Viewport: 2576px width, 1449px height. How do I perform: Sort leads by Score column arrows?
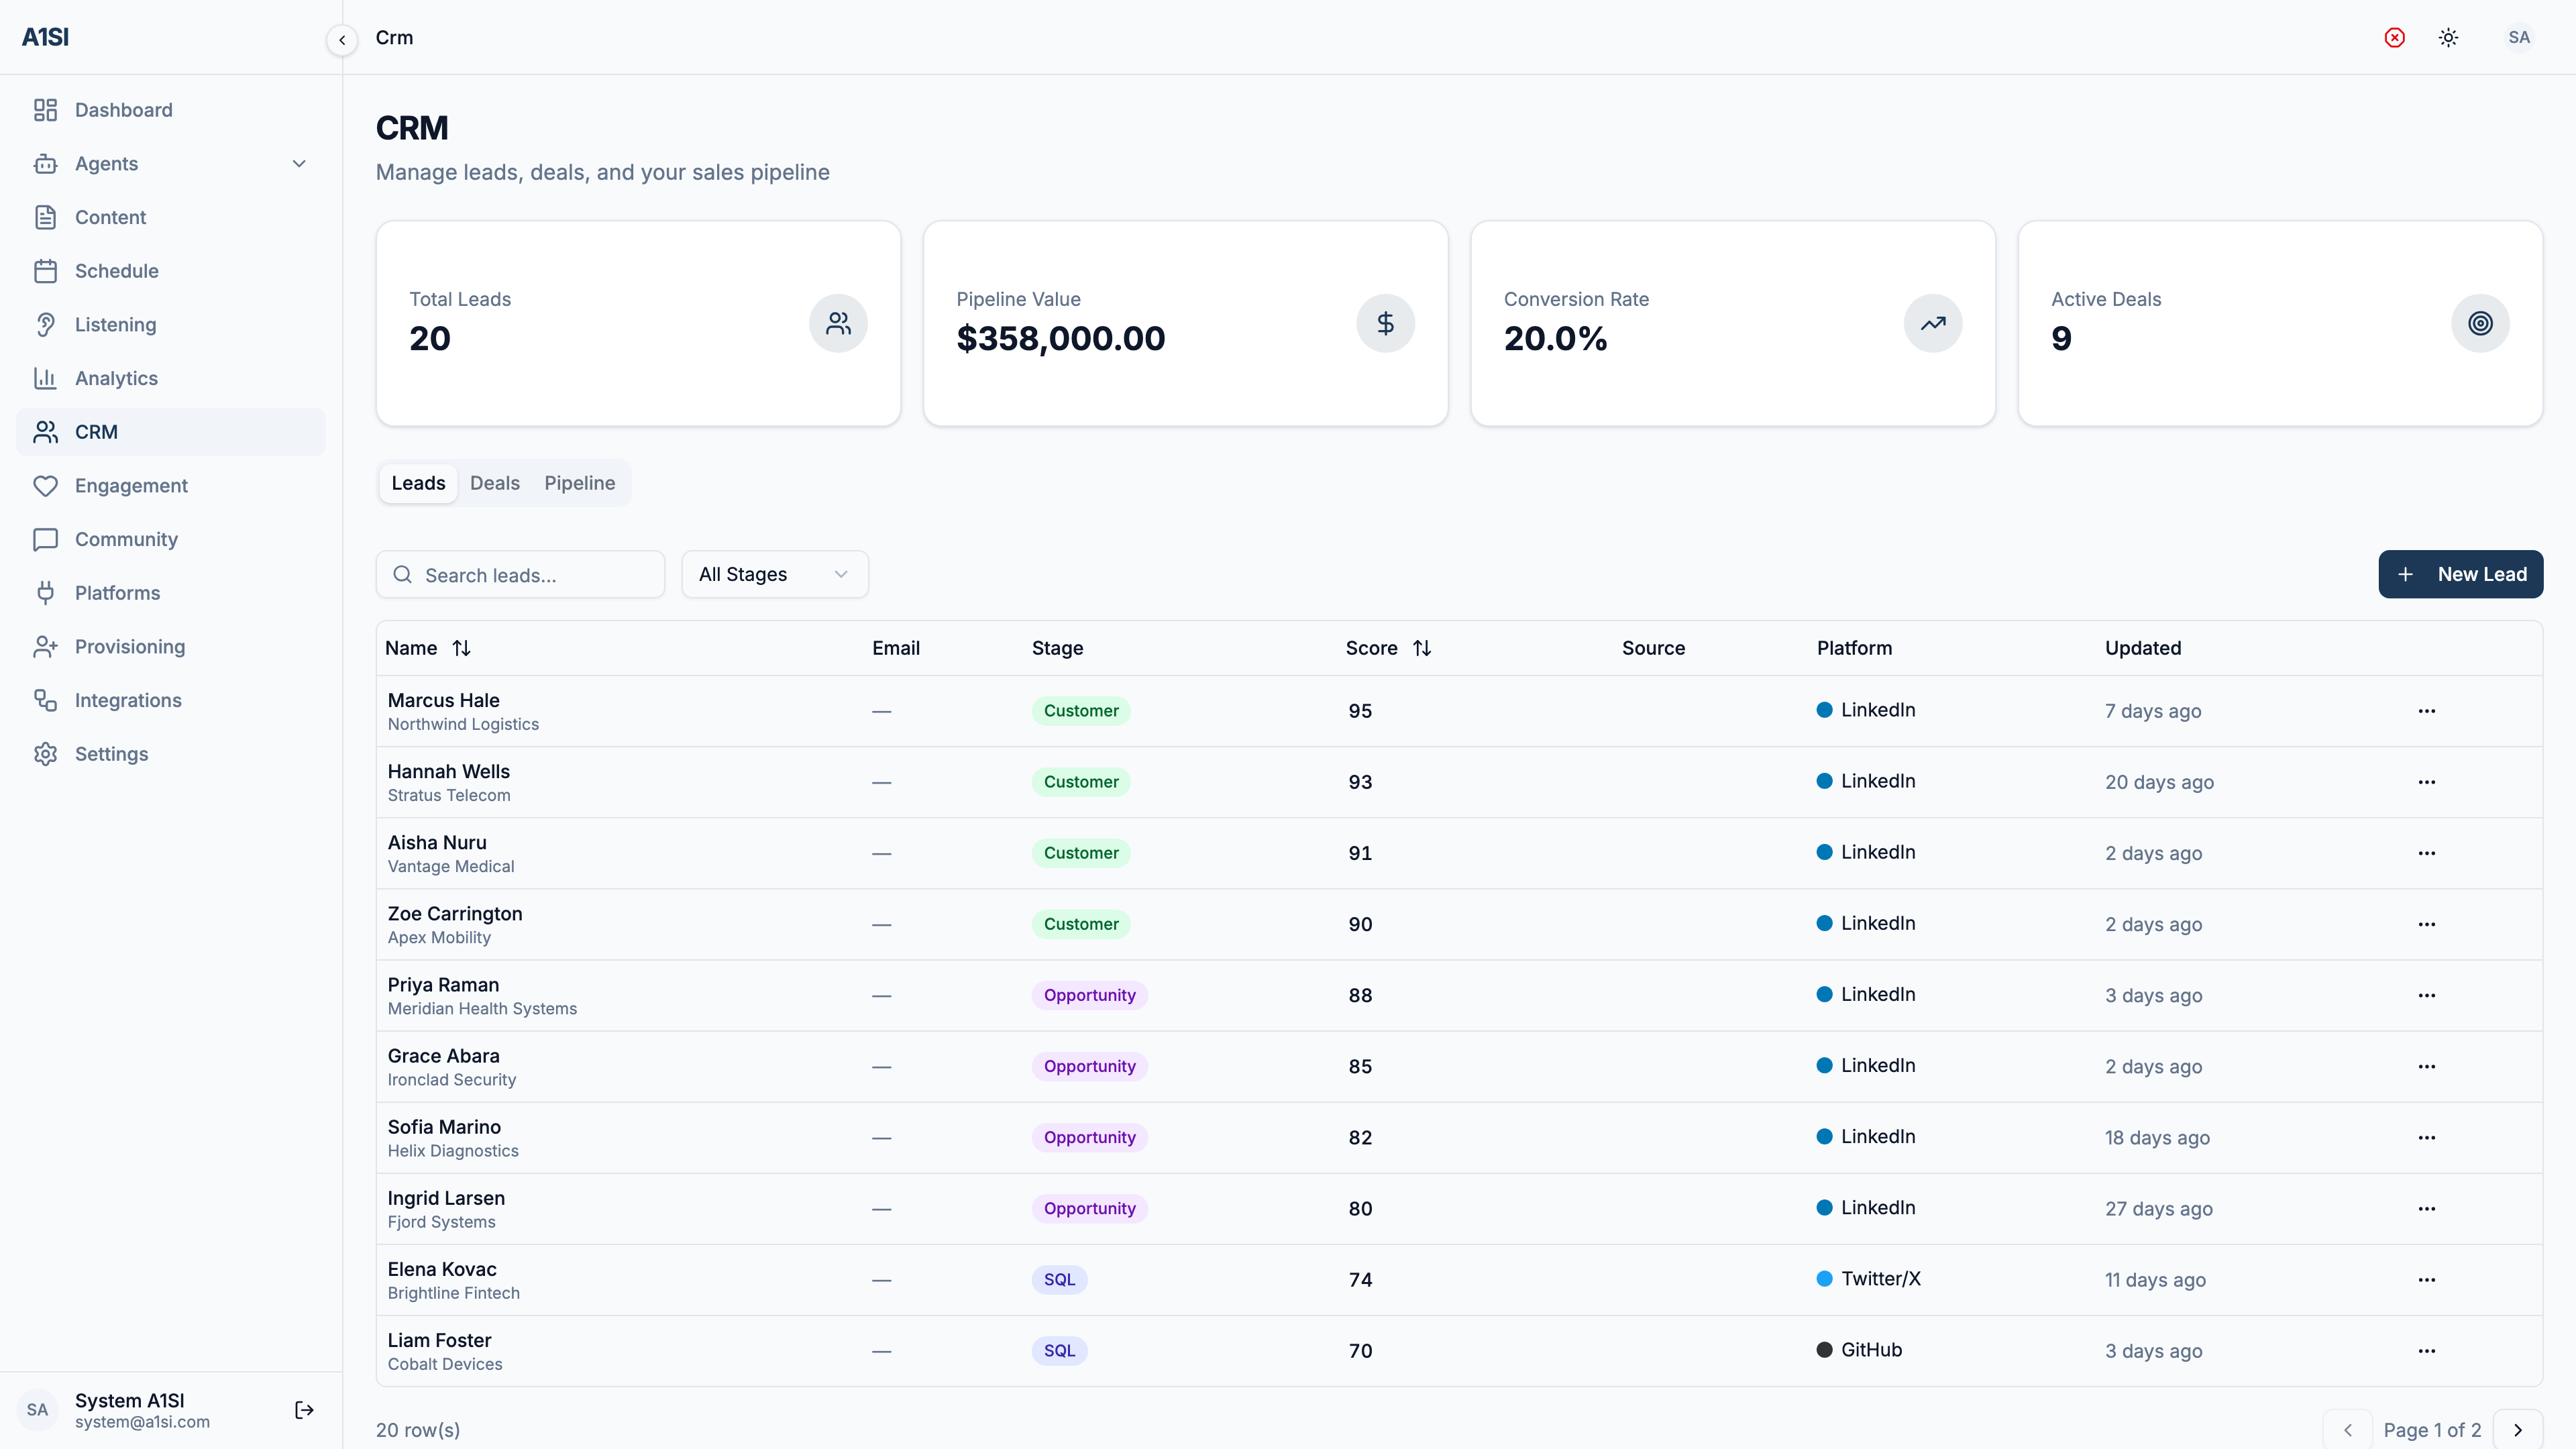click(1422, 648)
